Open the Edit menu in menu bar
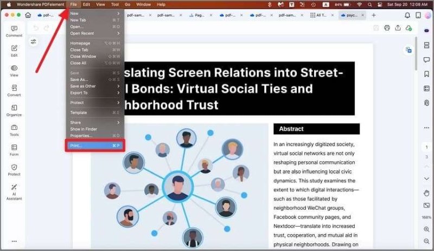 86,4
